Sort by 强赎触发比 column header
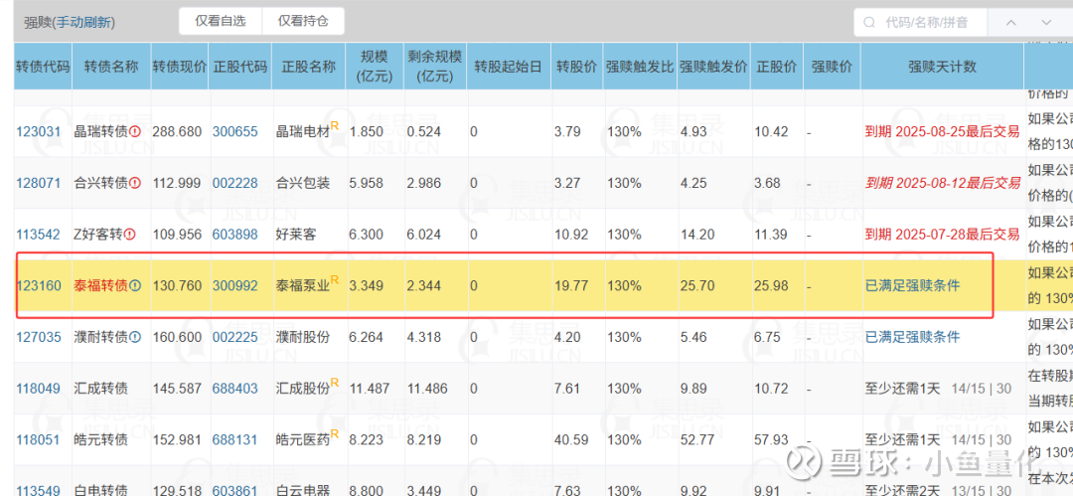The height and width of the screenshot is (496, 1073). point(639,68)
